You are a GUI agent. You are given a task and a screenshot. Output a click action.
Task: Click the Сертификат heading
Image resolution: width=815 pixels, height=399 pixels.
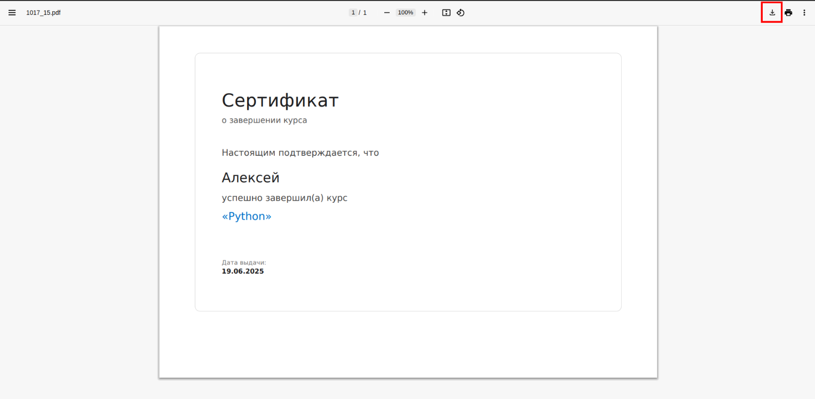(280, 100)
